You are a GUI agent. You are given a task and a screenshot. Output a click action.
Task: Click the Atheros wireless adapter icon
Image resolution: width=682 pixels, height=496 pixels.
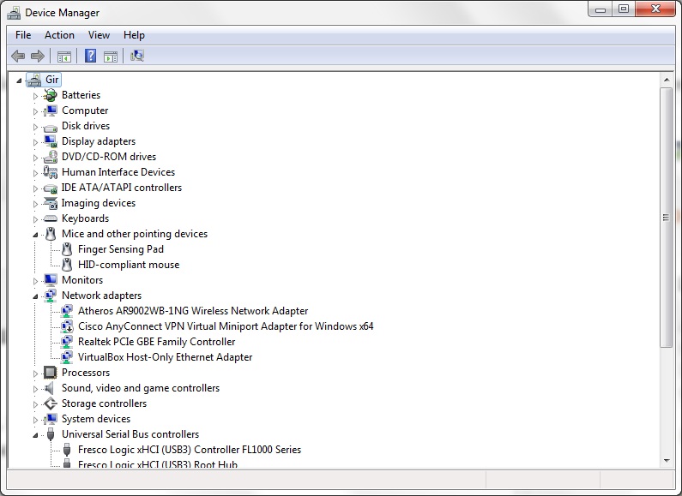[x=67, y=311]
